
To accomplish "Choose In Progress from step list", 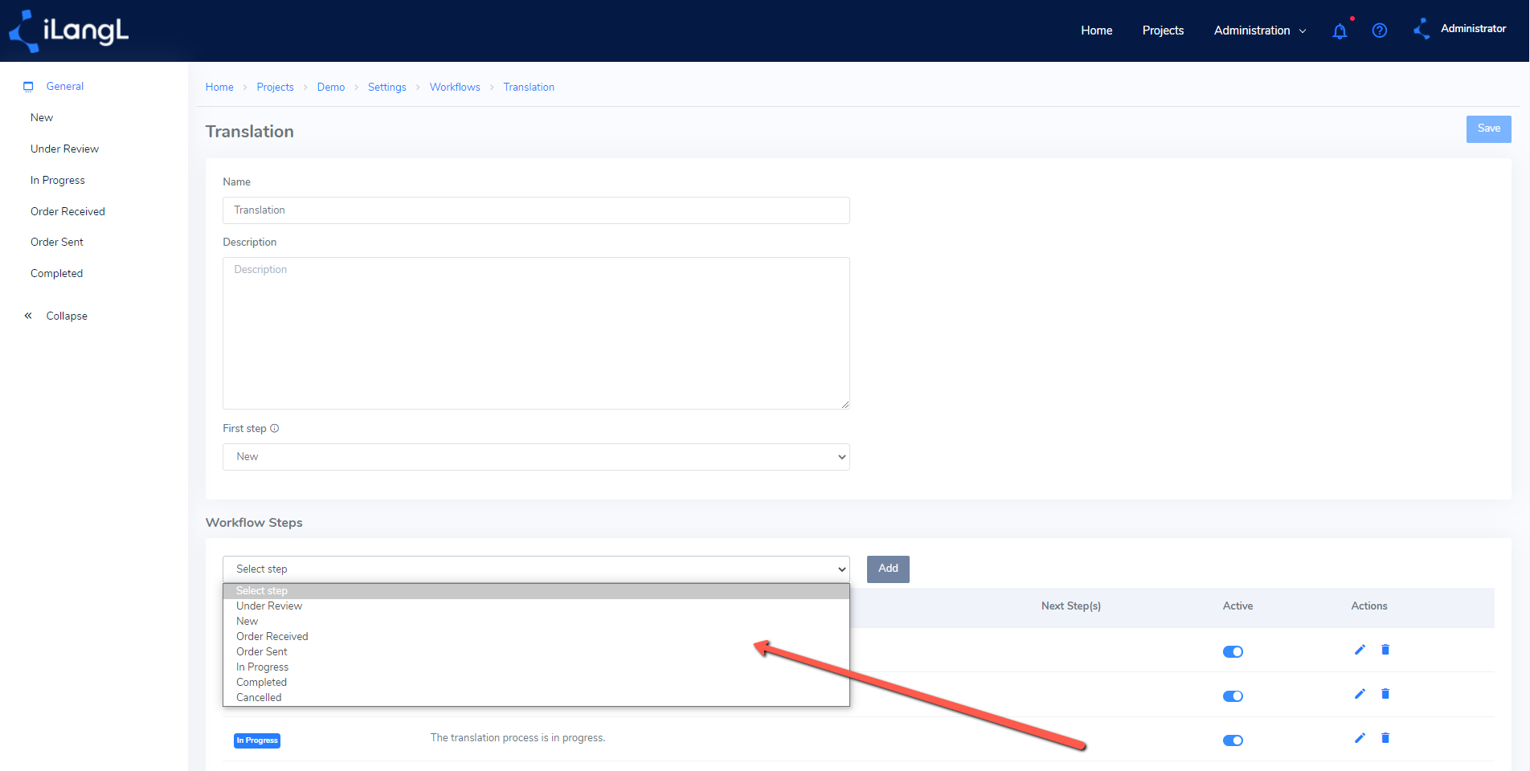I will [536, 667].
